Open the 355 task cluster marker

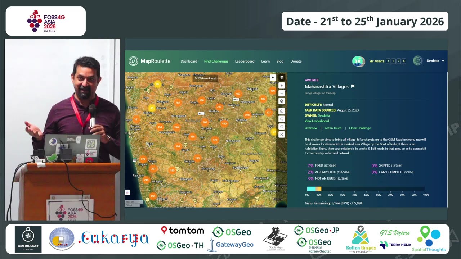(x=192, y=137)
